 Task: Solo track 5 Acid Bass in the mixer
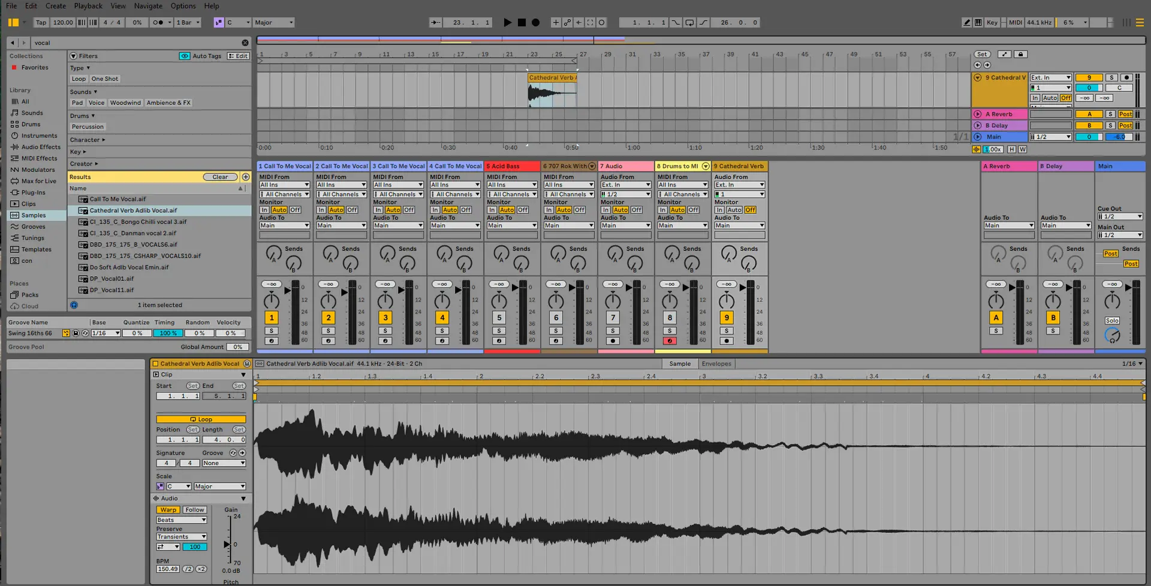[x=499, y=331]
